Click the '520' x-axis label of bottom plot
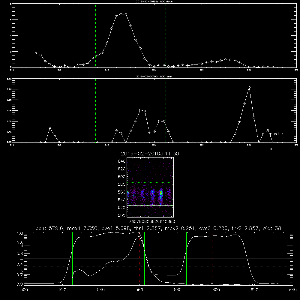The image size is (300, 300). click(x=62, y=290)
